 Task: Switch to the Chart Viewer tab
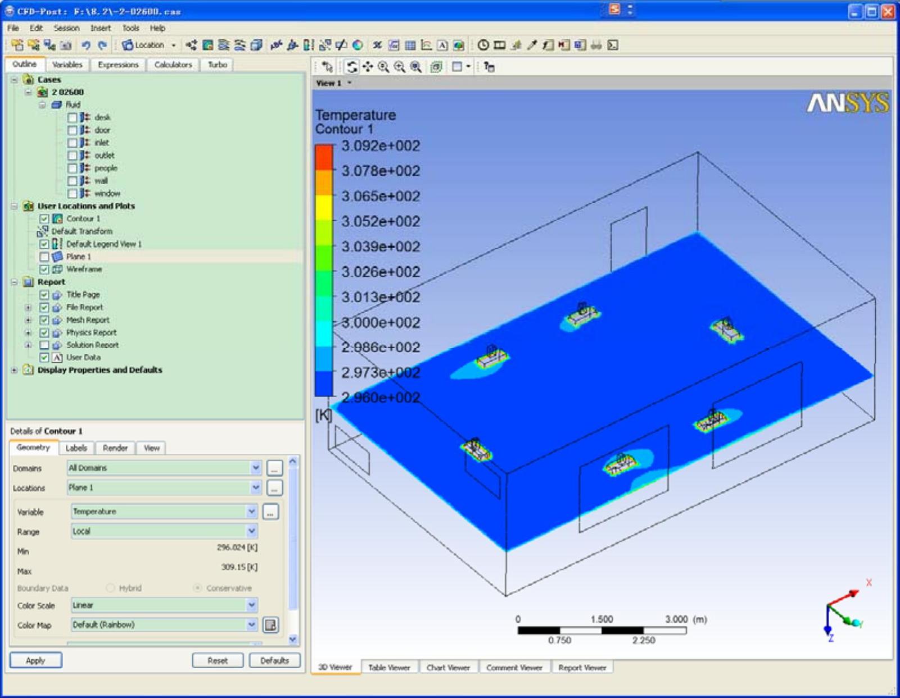click(x=448, y=668)
